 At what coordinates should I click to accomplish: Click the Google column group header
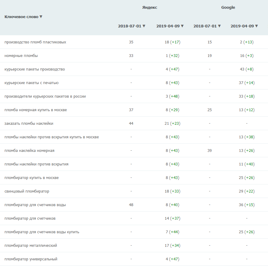pyautogui.click(x=228, y=8)
